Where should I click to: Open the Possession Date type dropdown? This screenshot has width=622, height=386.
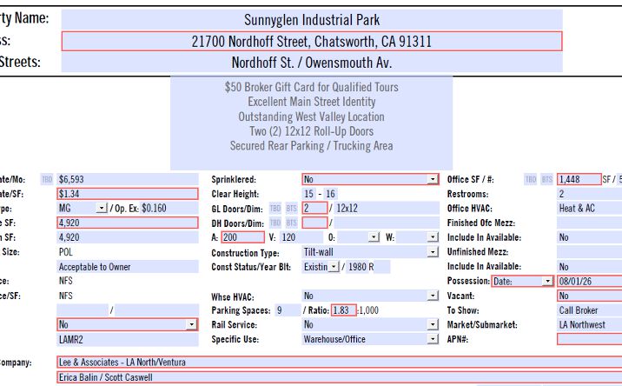click(x=547, y=281)
